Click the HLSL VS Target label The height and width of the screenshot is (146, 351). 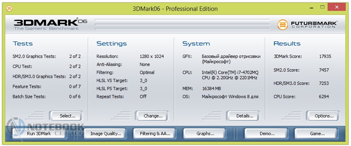pos(112,80)
